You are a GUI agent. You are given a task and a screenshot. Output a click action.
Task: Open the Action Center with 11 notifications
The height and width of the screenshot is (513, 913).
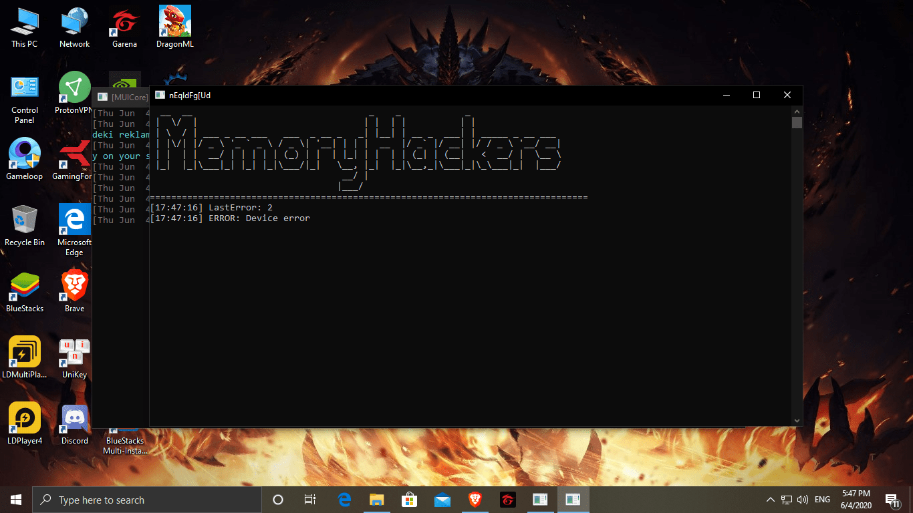(892, 500)
